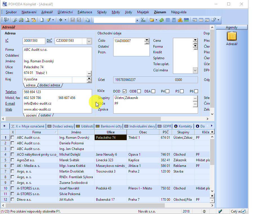Click the print reports icon
Screen dimensions: 274x214
tap(15, 20)
